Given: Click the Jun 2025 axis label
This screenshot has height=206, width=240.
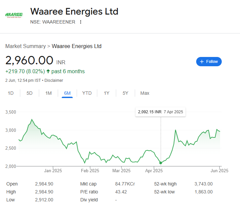Looking at the screenshot, I should pyautogui.click(x=219, y=171).
